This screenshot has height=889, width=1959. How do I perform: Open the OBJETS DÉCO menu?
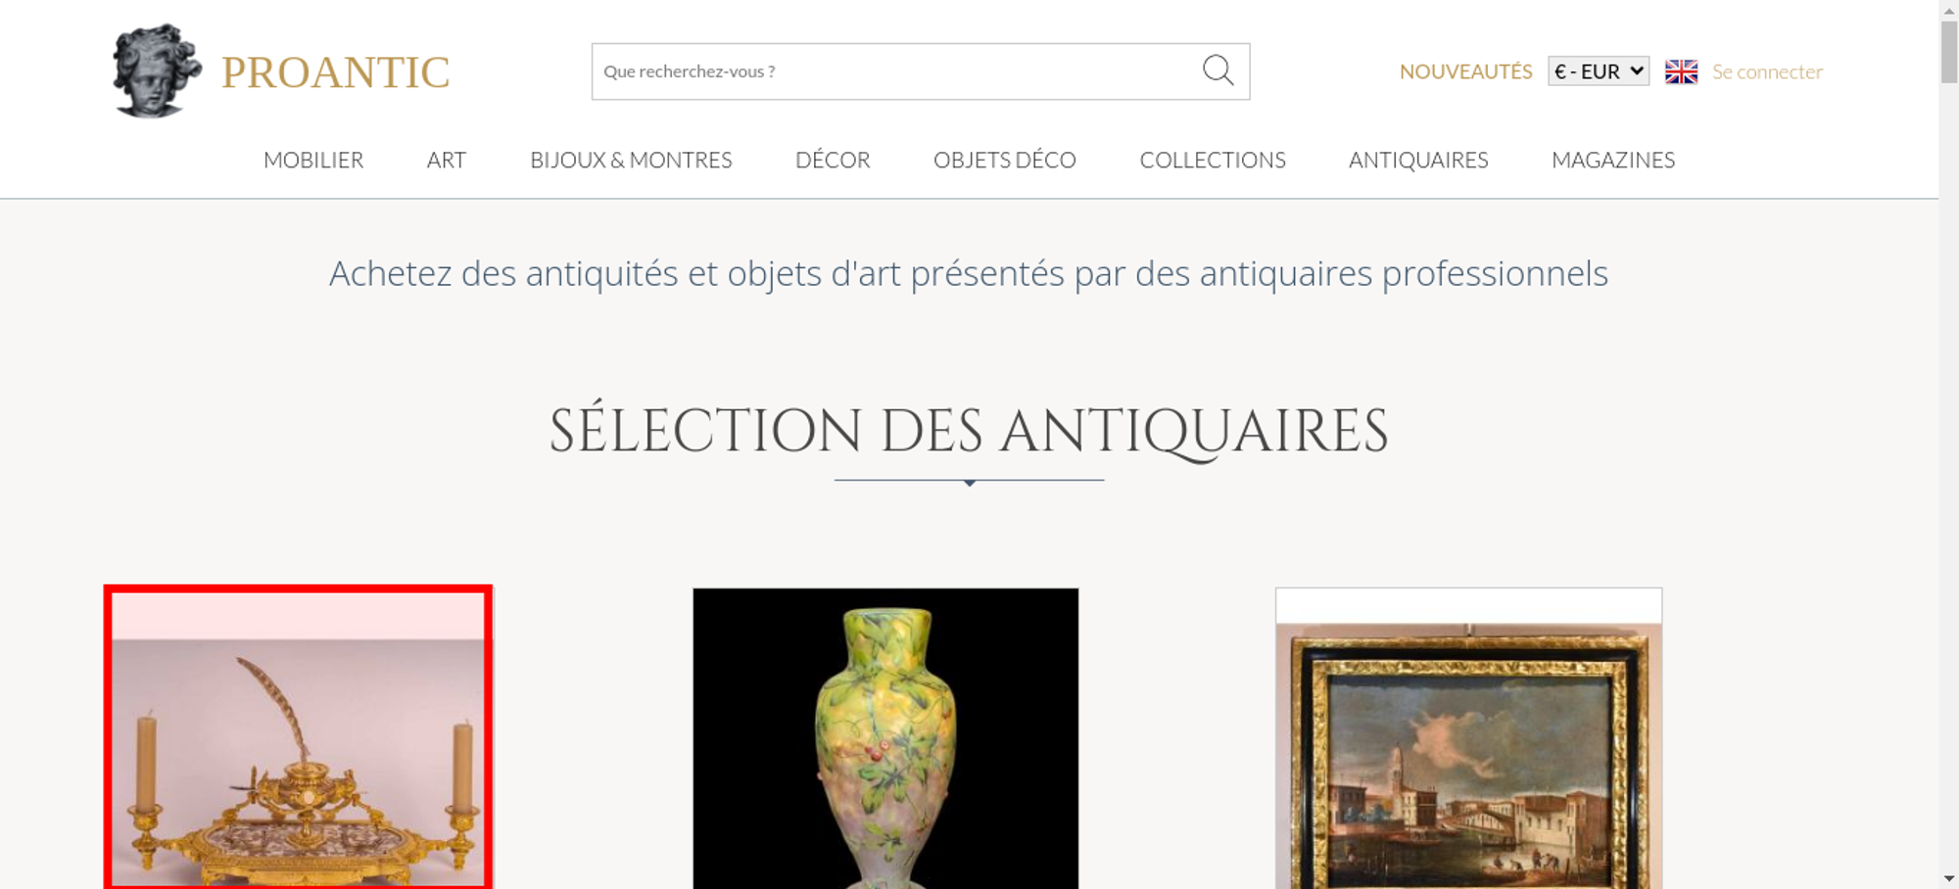(1005, 160)
